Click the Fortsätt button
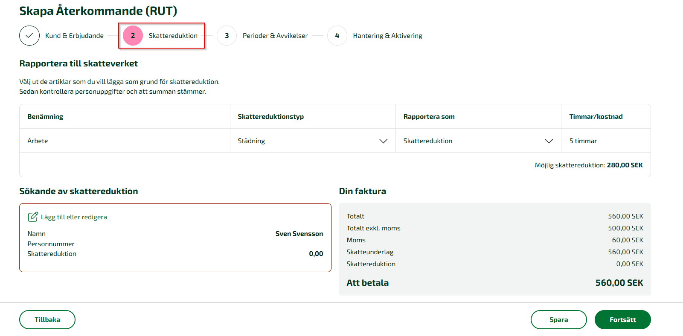 pos(623,320)
